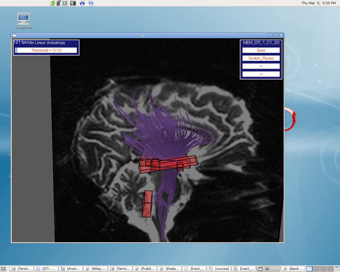340x272 pixels.
Task: Click the Threshold = 0.12 slider bar
Action: click(x=46, y=50)
